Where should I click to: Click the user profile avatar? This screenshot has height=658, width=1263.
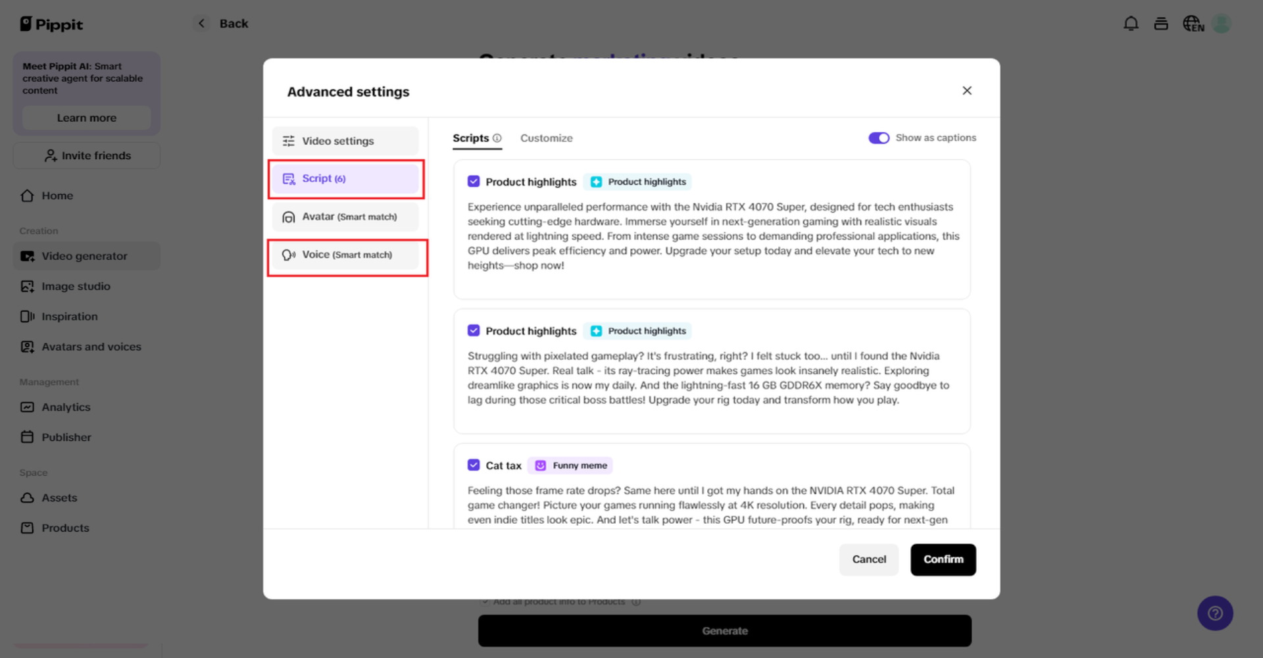click(x=1222, y=24)
